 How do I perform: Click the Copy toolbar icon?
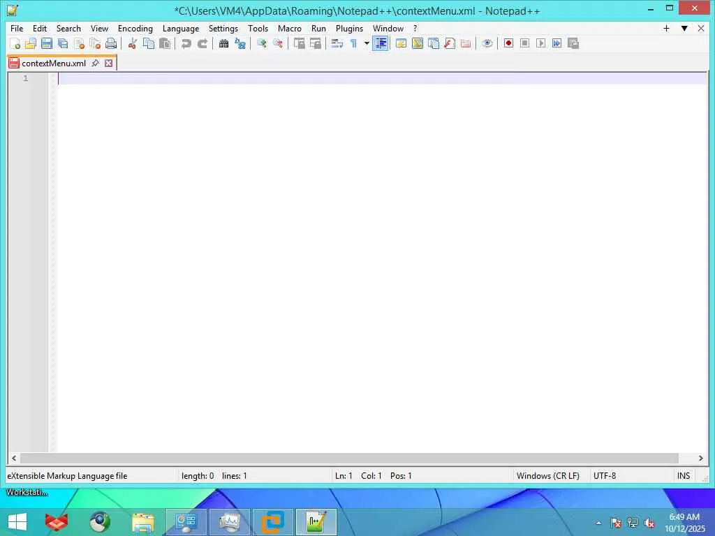tap(149, 43)
